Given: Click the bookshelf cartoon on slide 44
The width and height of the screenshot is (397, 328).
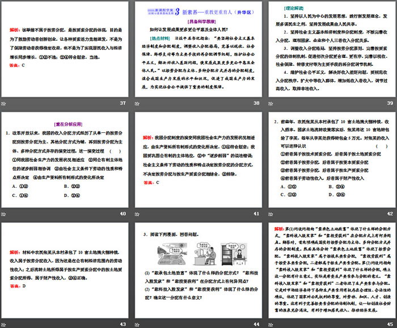Looking at the screenshot, I should tap(234, 254).
